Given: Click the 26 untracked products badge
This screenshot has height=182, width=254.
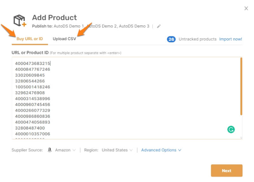Looking at the screenshot, I should 171,39.
